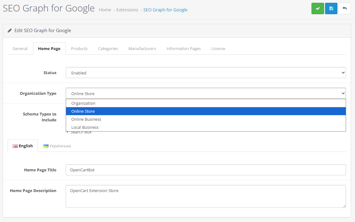Click the Home Page Title input field
The image size is (355, 222).
pos(206,170)
